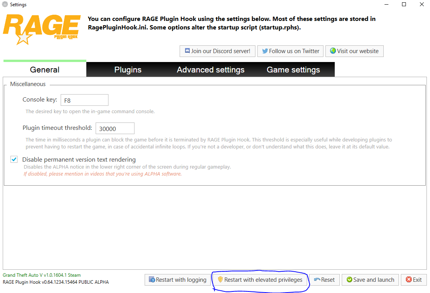Open the Game settings tab
This screenshot has height=293, width=430.
click(x=293, y=69)
